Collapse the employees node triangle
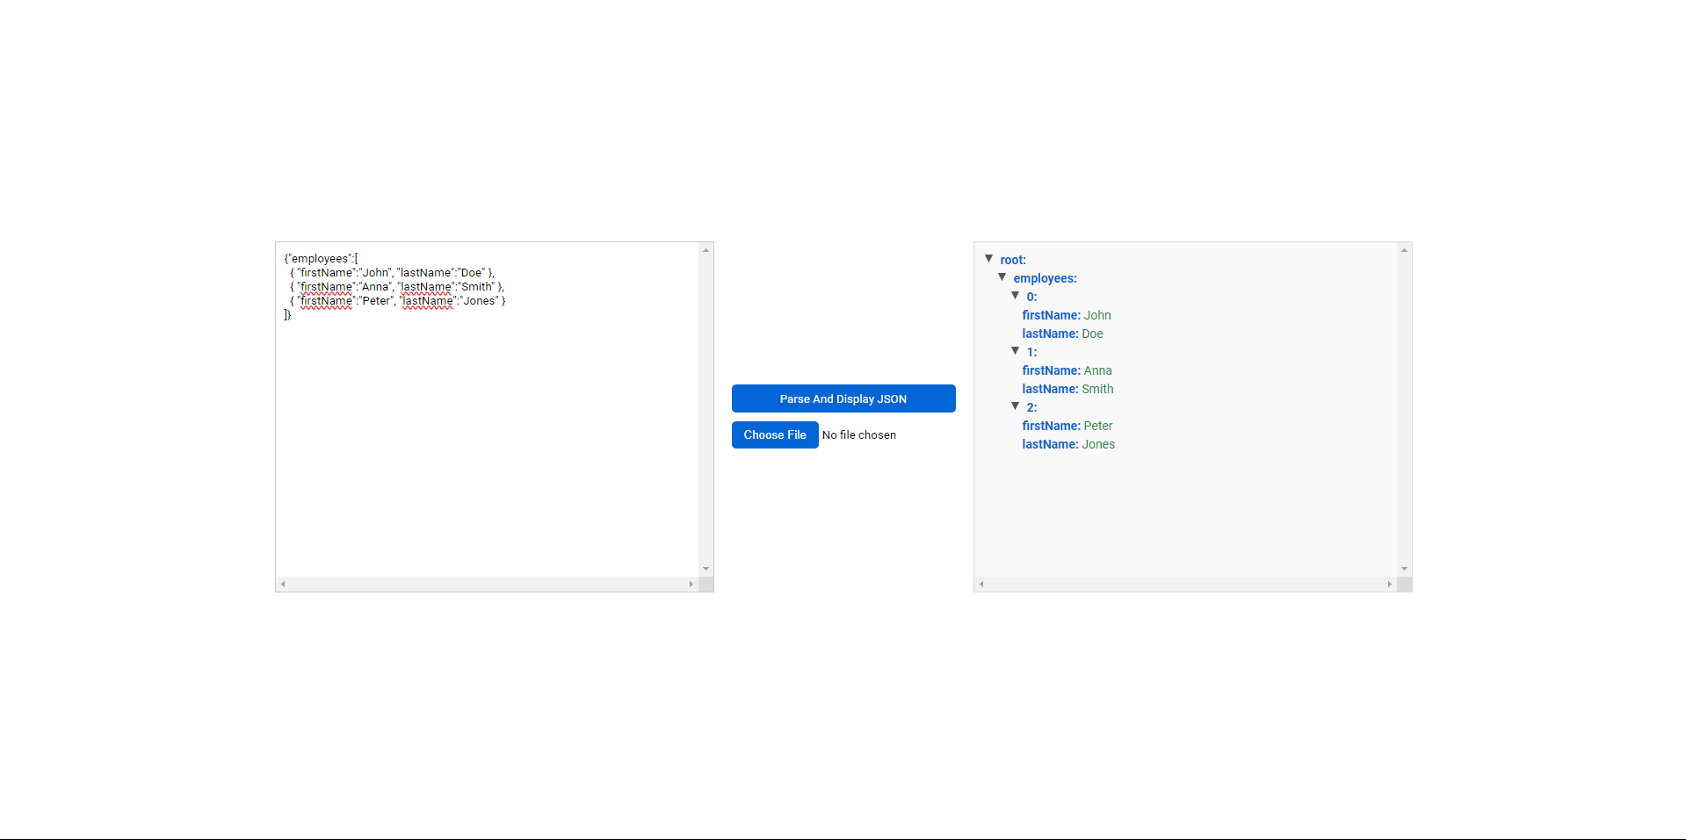The height and width of the screenshot is (840, 1686). (1002, 277)
